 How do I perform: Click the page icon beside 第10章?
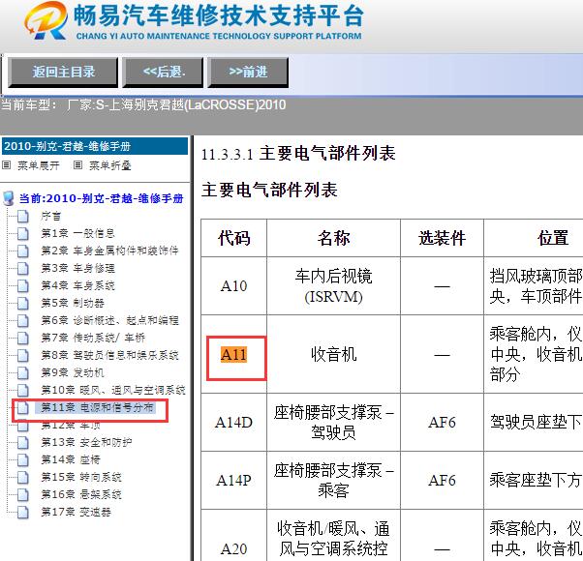[x=23, y=390]
